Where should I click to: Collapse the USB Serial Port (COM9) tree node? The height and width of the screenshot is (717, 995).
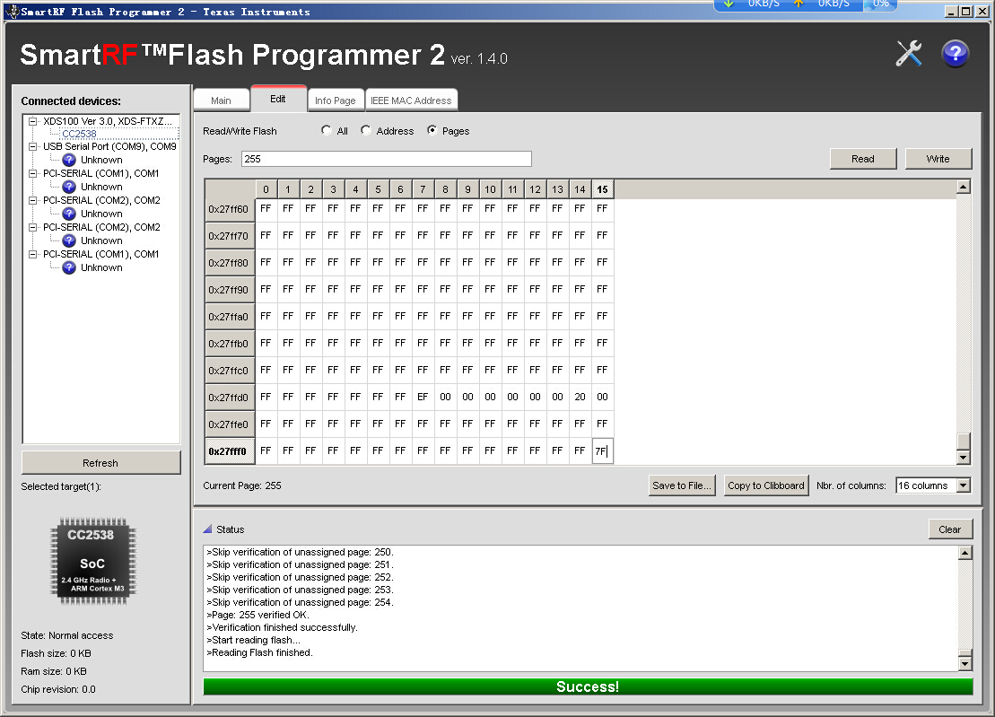pos(33,146)
